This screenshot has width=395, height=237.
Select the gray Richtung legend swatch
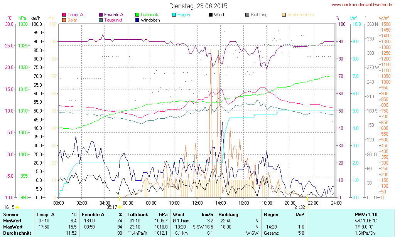pos(247,15)
